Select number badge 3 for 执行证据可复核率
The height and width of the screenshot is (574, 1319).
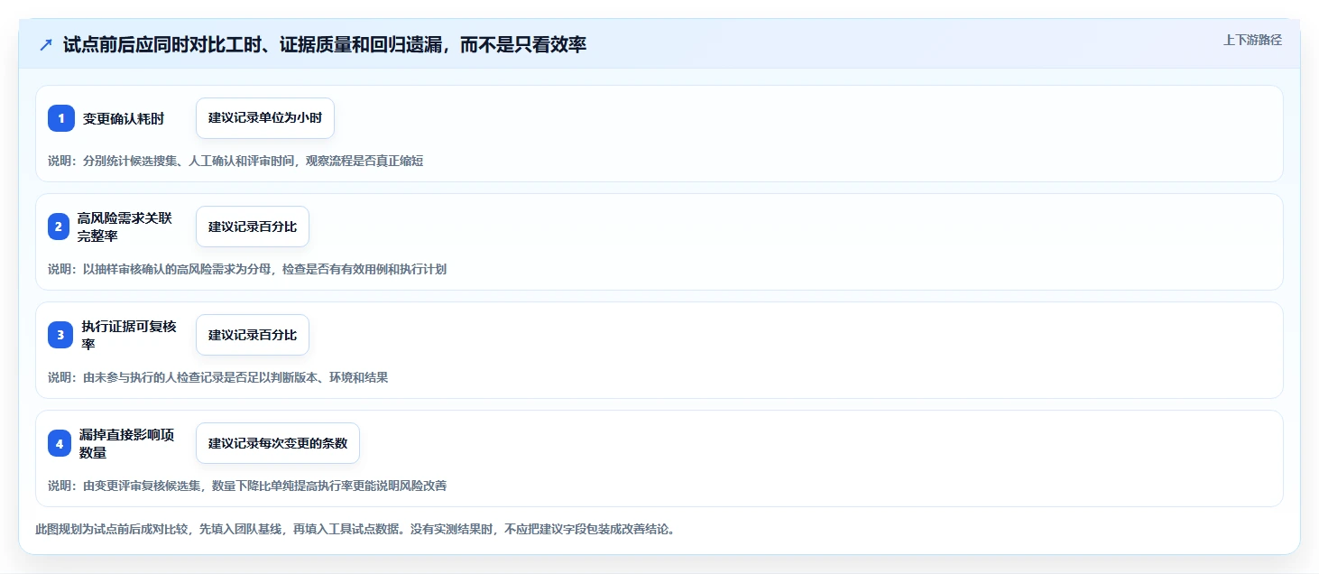(x=60, y=335)
